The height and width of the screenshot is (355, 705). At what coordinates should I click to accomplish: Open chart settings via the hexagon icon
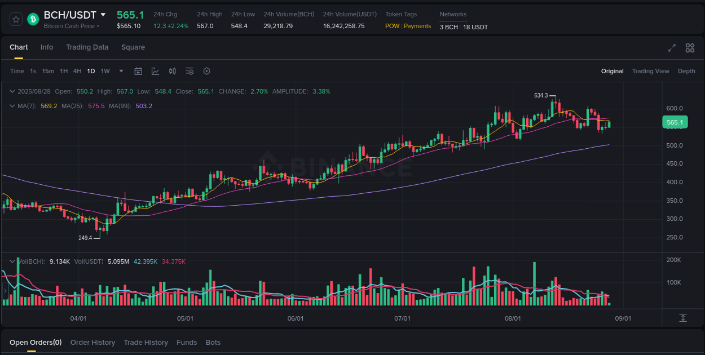[x=206, y=71]
